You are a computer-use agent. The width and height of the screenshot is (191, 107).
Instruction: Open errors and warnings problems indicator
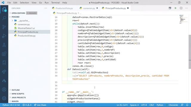click(x=27, y=105)
